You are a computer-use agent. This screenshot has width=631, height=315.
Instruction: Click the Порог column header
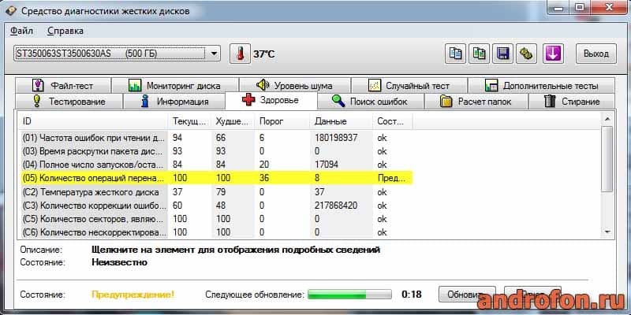click(x=282, y=121)
